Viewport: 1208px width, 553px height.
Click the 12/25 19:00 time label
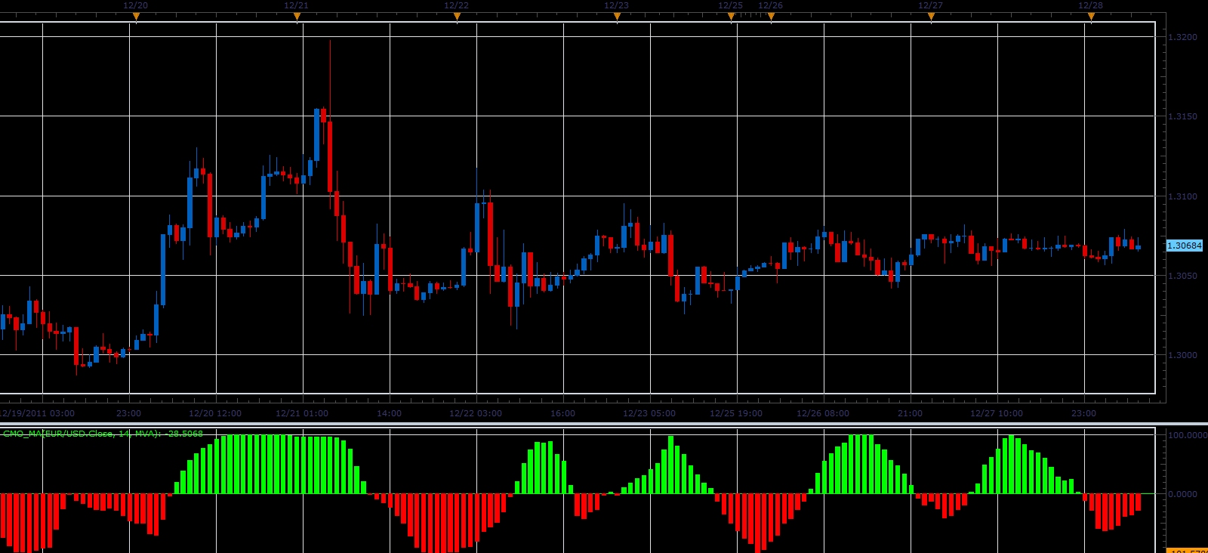tap(736, 413)
